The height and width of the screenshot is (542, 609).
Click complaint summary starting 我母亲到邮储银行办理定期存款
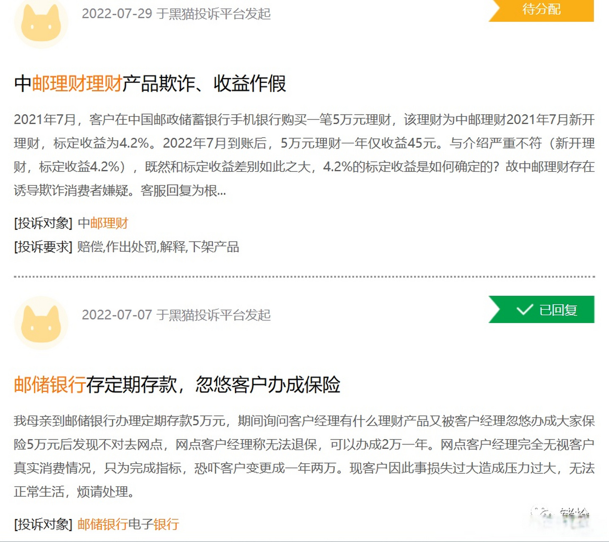click(x=304, y=456)
